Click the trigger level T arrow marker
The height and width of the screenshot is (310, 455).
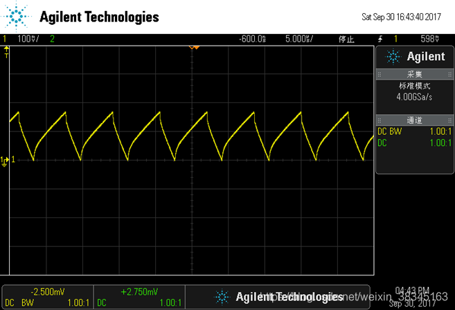6,52
